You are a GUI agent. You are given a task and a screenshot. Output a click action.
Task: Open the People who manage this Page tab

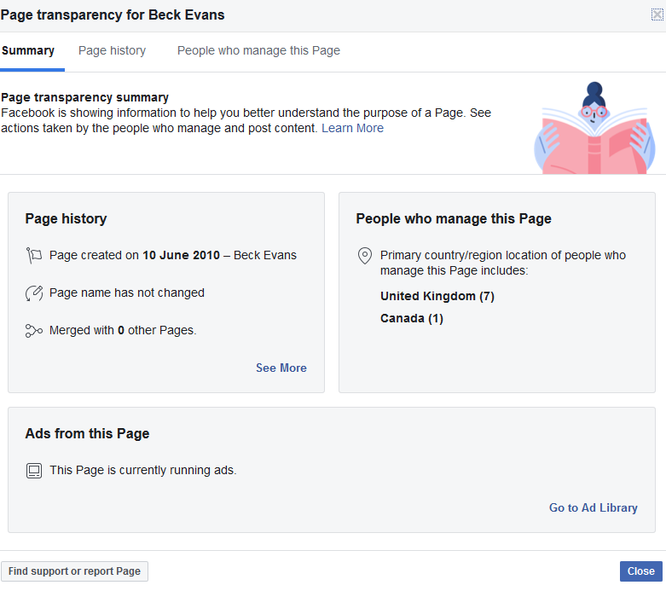[258, 50]
